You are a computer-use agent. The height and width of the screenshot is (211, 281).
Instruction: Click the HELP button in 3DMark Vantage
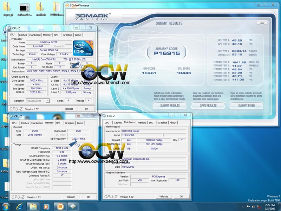tap(262, 23)
